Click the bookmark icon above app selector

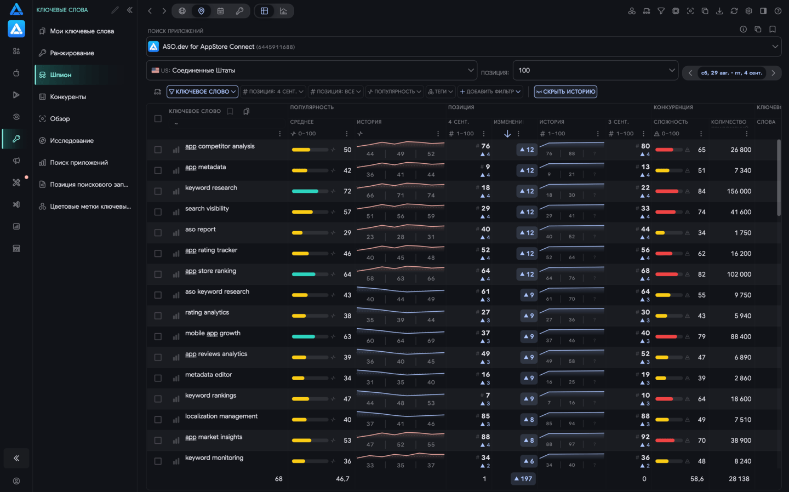773,30
